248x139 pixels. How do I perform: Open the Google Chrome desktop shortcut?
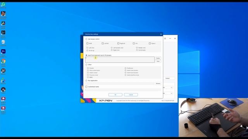pos(3,61)
